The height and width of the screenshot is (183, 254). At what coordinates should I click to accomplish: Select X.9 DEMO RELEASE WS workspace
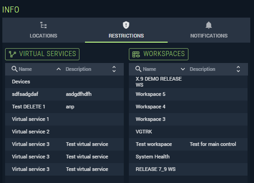[188, 82]
